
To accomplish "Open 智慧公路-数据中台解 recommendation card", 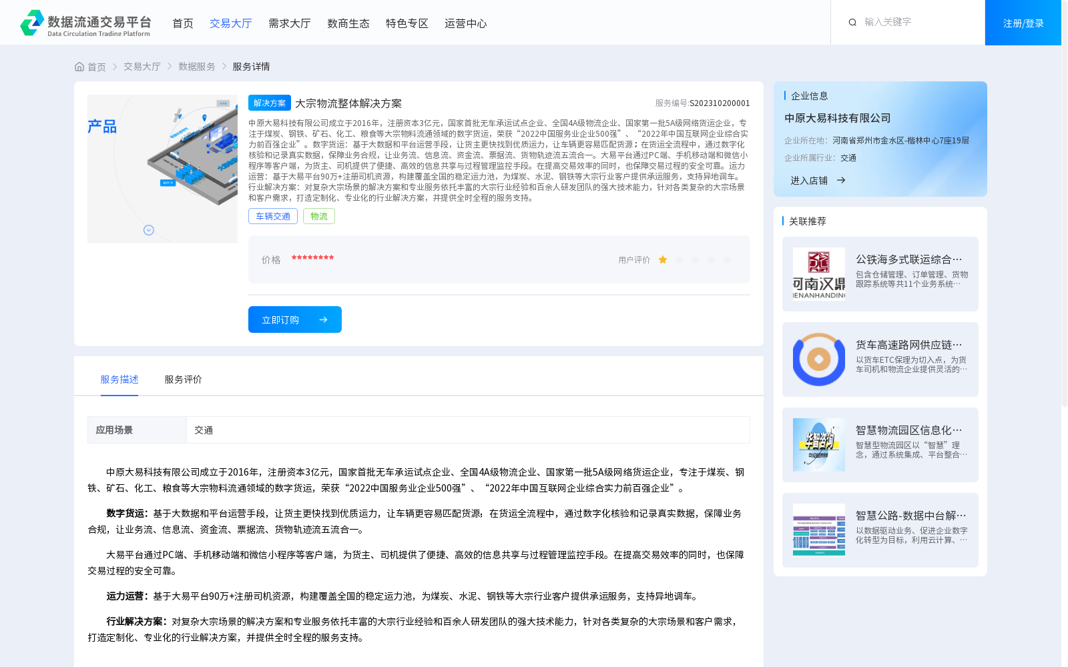I will pyautogui.click(x=880, y=530).
